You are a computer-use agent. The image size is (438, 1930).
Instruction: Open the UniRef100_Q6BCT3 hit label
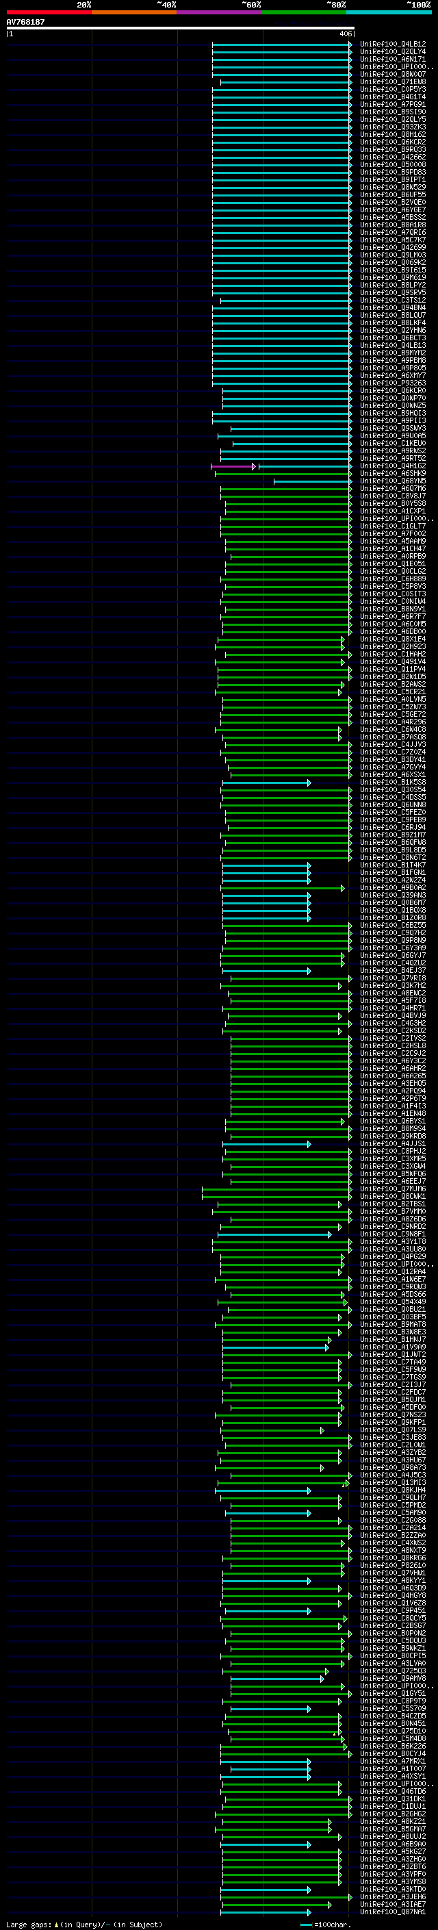(x=392, y=338)
